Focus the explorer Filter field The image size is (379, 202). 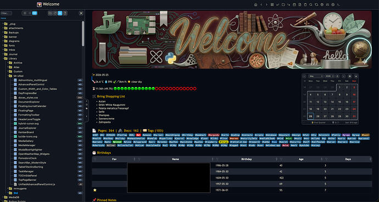pos(6,13)
